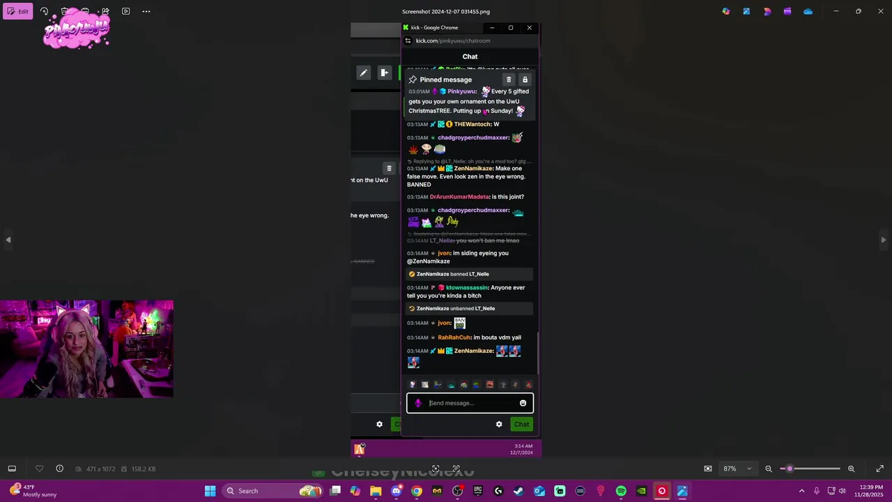This screenshot has height=502, width=892.
Task: Open File Explorer from the taskbar
Action: [x=376, y=491]
